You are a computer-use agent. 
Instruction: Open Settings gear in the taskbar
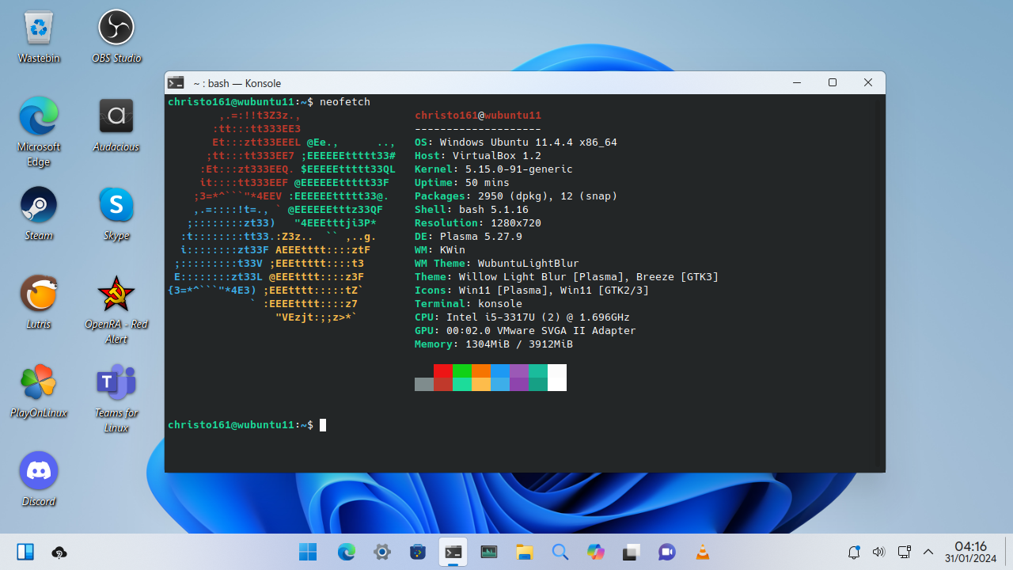(x=382, y=553)
